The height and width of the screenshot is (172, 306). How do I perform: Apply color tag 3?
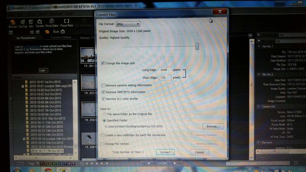[x=50, y=164]
